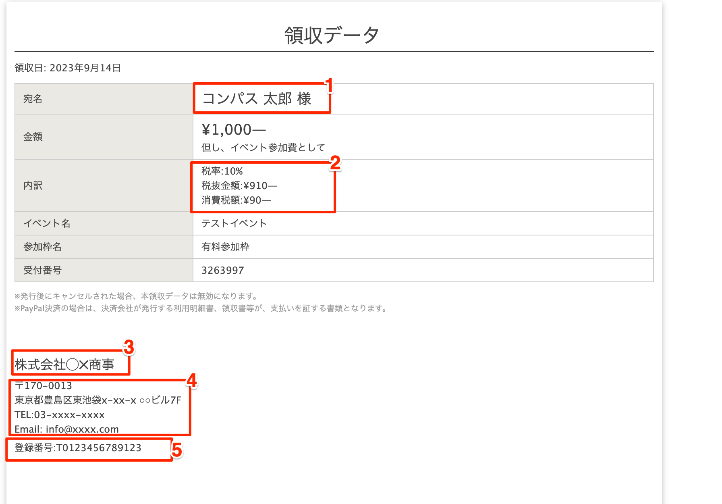Click the 参加枠名 row label

coord(42,247)
